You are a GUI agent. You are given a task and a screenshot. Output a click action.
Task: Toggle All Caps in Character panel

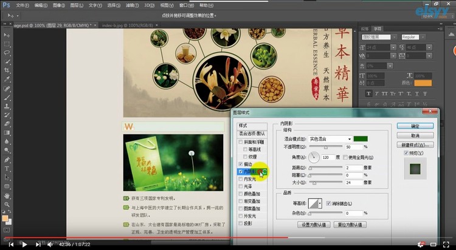385,93
